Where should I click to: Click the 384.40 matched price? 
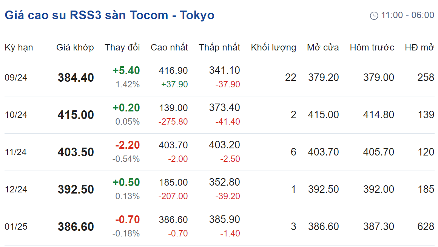point(76,78)
